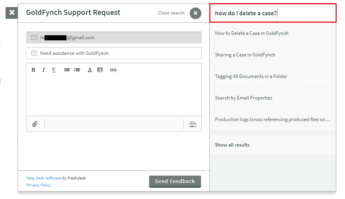Close the support widget with the gray X
The width and height of the screenshot is (345, 199).
point(12,13)
